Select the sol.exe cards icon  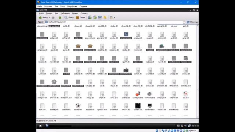point(186,94)
